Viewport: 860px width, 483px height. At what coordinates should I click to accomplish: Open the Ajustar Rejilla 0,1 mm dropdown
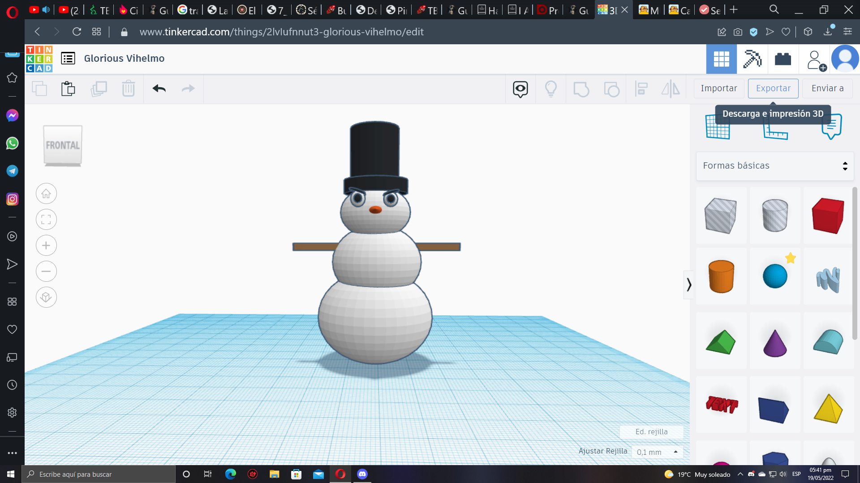click(657, 452)
